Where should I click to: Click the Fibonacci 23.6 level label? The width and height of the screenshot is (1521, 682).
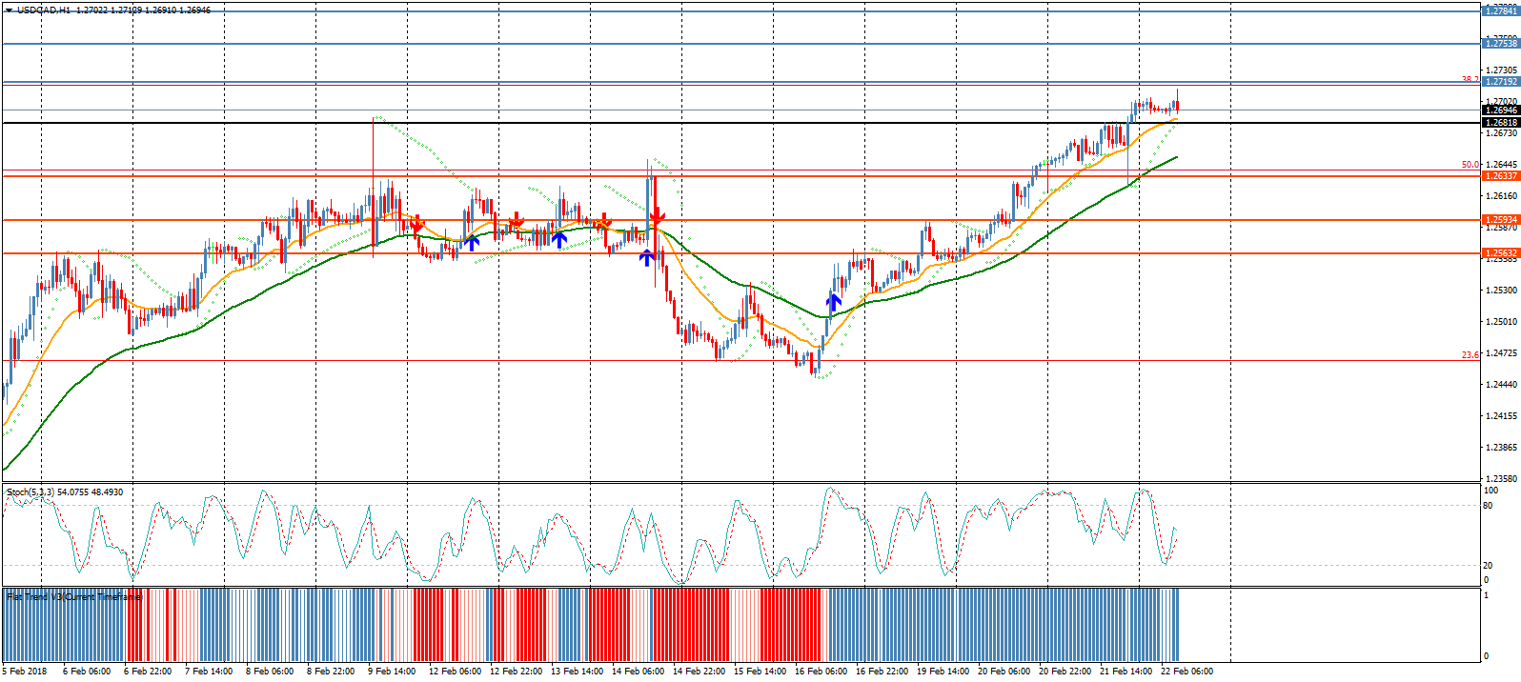click(x=1470, y=355)
